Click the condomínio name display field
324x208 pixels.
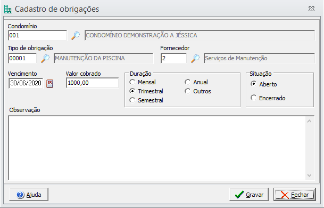pyautogui.click(x=200, y=35)
